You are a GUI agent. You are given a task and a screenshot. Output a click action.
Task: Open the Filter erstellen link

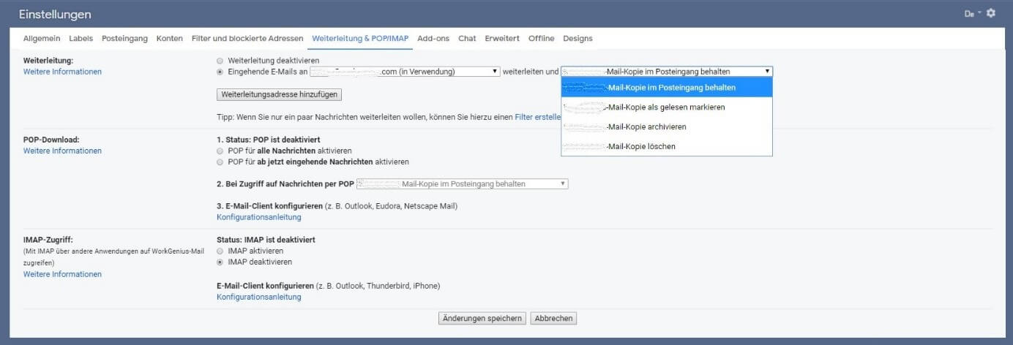[538, 116]
